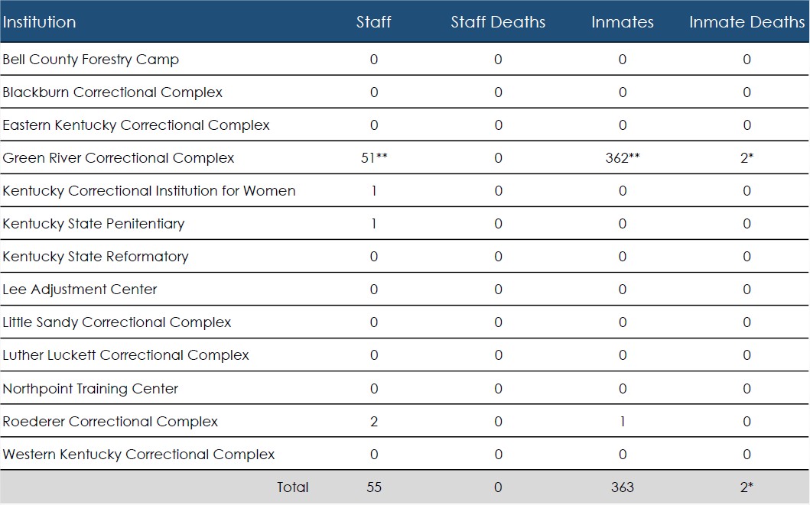Click Little Sandy Correctional Complex name
This screenshot has width=810, height=505.
pyautogui.click(x=117, y=322)
